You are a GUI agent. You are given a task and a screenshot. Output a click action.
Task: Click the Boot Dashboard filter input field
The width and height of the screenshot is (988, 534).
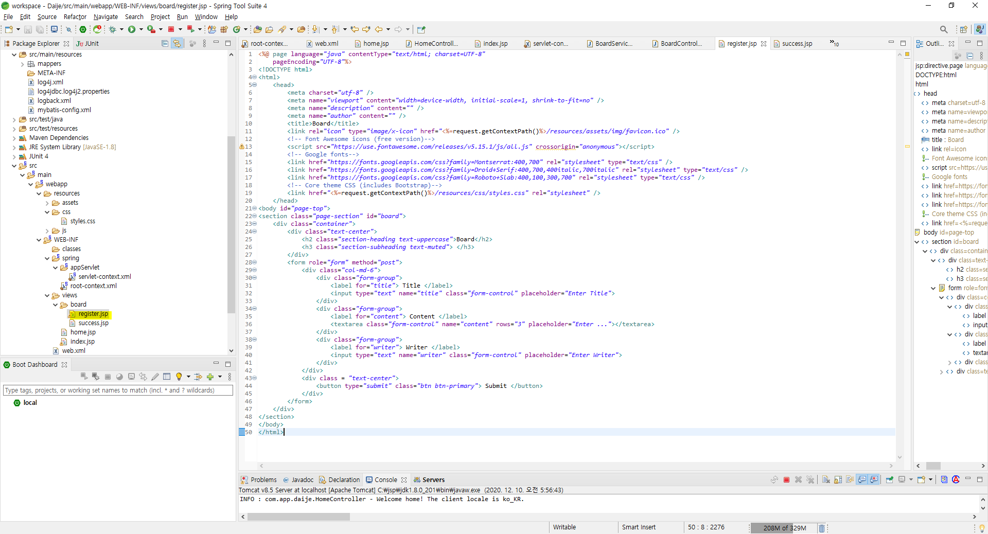(118, 390)
